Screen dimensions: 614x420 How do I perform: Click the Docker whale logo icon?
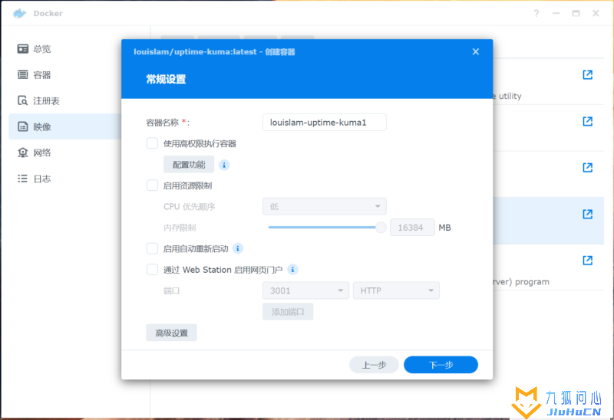pyautogui.click(x=19, y=13)
